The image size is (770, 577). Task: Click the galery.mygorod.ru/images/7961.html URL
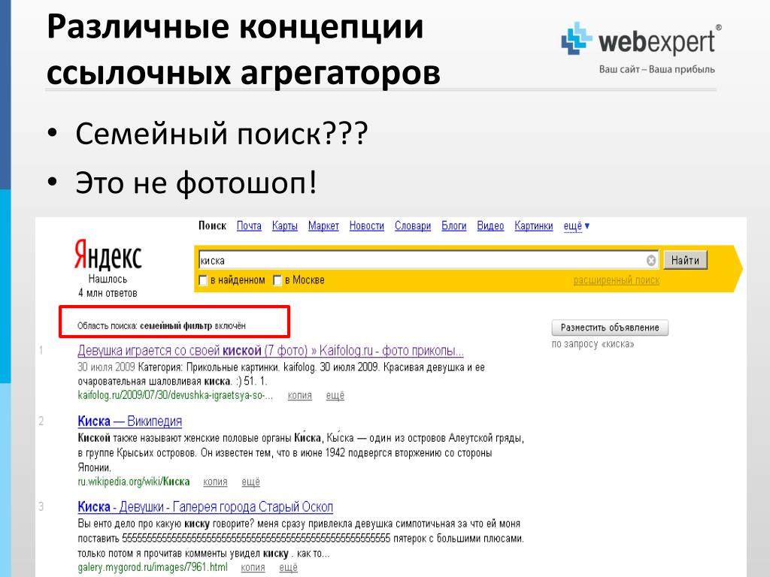[x=153, y=568]
